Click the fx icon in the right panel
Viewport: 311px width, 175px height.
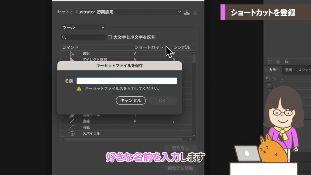(287, 62)
